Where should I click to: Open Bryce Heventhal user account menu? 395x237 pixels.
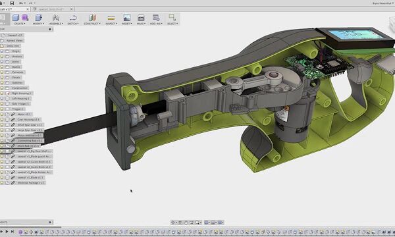coord(383,3)
